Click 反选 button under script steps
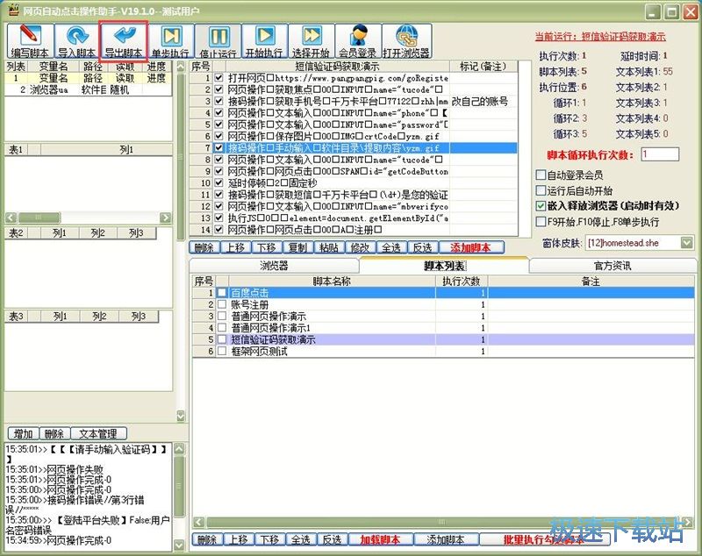The width and height of the screenshot is (702, 556). point(423,247)
